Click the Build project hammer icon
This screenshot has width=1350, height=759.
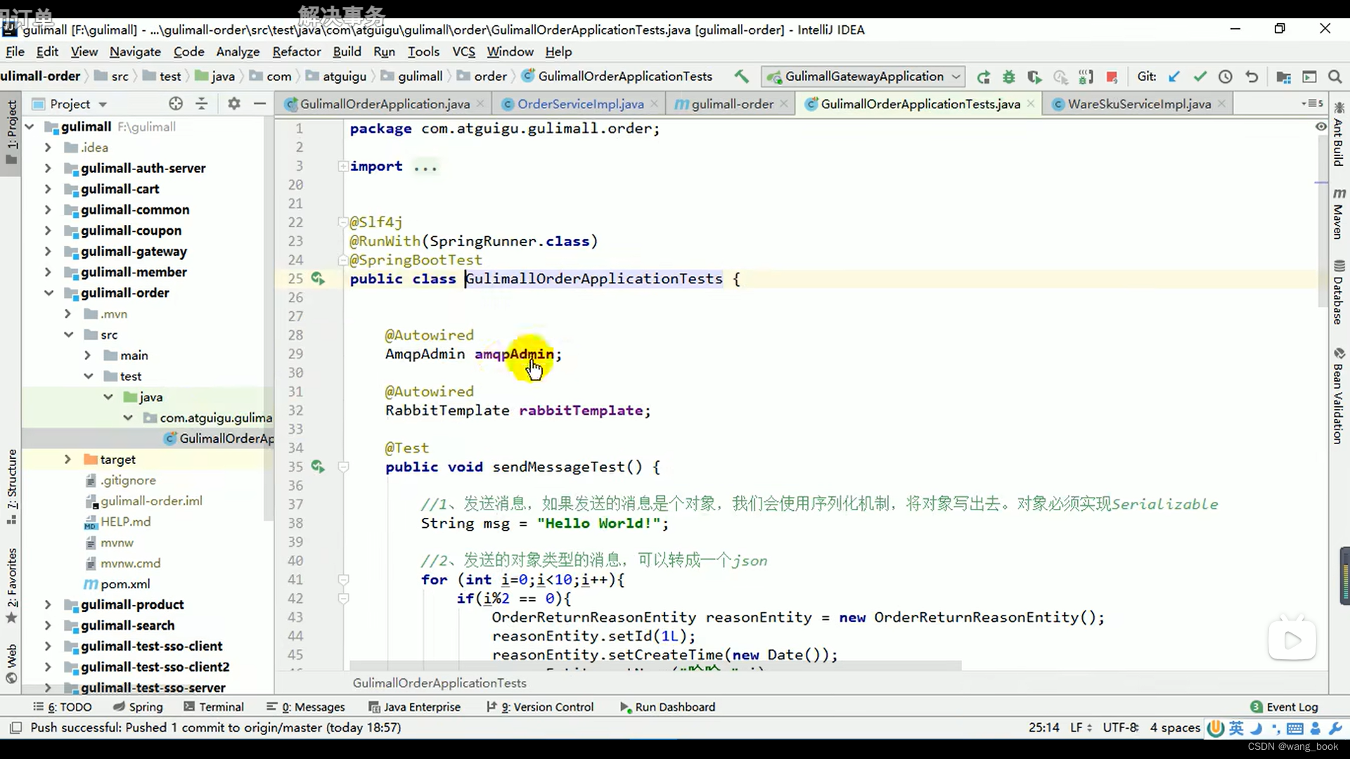click(x=741, y=76)
